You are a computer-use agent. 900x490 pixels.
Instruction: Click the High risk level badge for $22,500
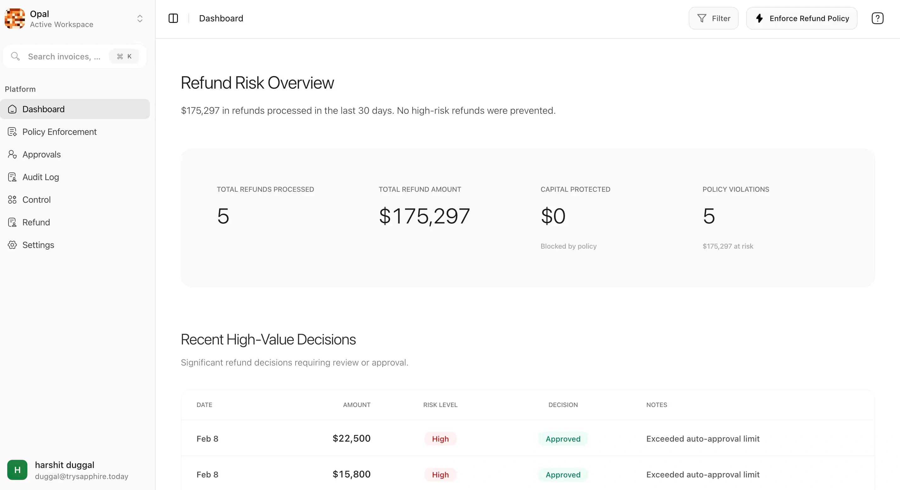click(x=440, y=439)
